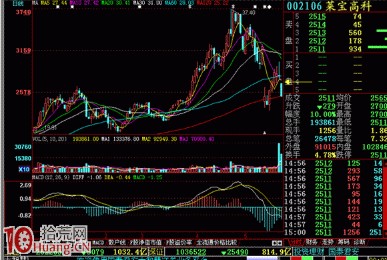Choose the F股造价率 indicator tab
This screenshot has width=387, height=260.
point(179,243)
